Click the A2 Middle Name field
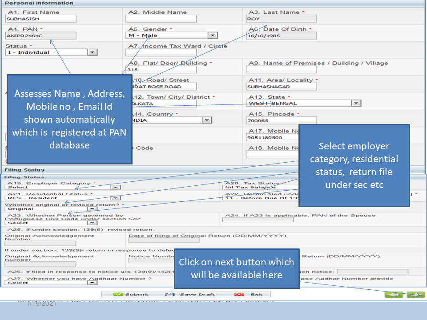The width and height of the screenshot is (427, 320). tap(161, 19)
